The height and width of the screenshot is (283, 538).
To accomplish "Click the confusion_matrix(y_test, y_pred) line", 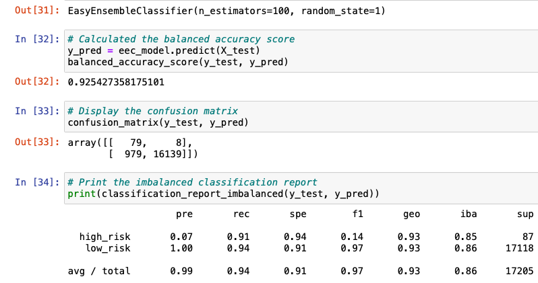I will (158, 122).
